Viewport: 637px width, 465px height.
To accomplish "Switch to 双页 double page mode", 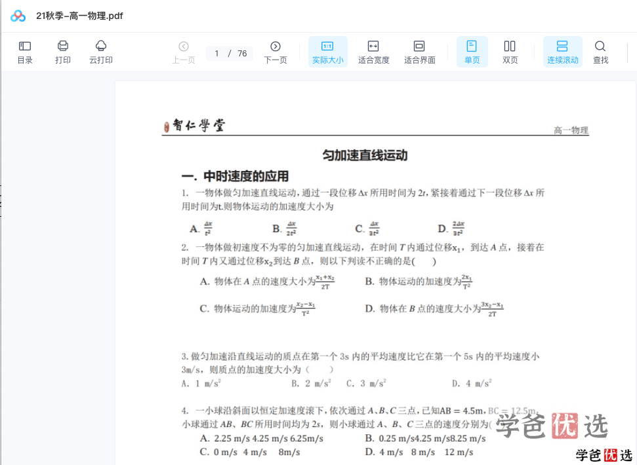I will [x=510, y=52].
